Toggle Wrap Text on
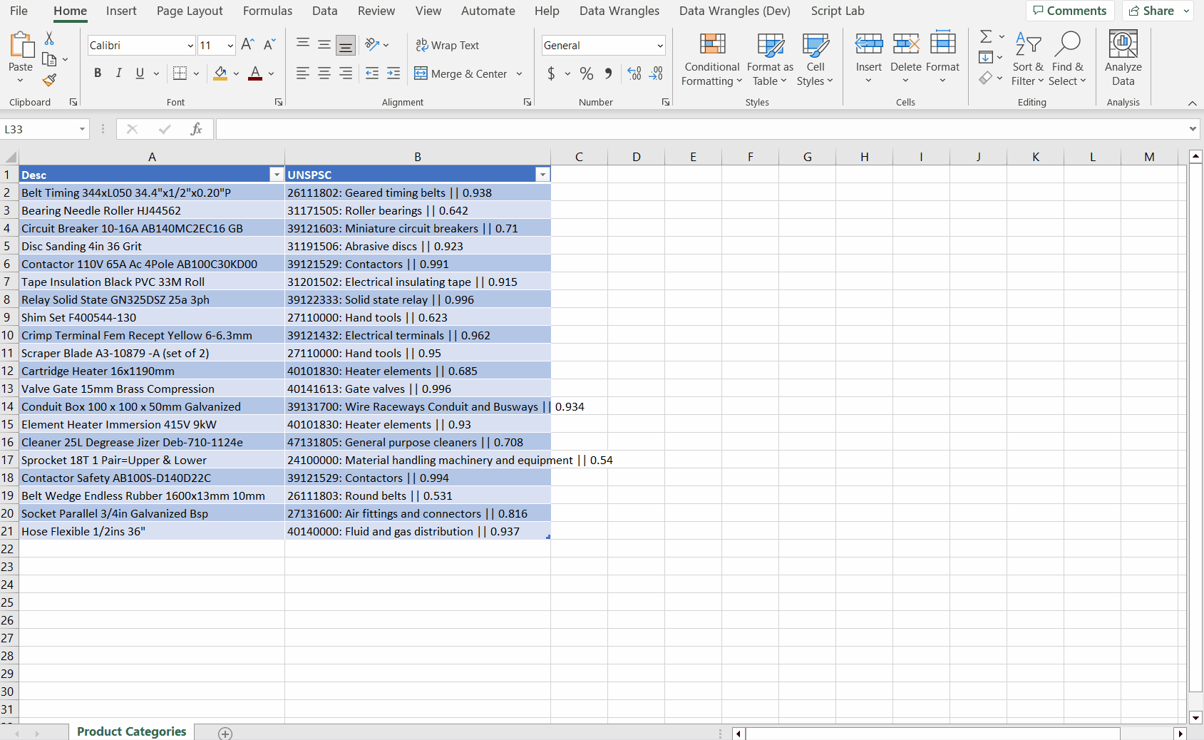This screenshot has width=1204, height=740. pos(447,45)
